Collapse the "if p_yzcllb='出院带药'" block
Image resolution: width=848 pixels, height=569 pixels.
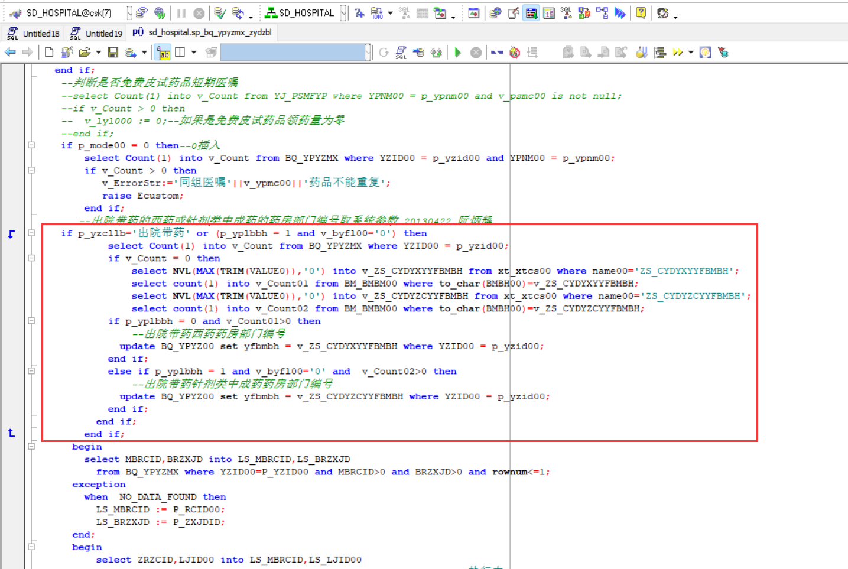coord(31,233)
